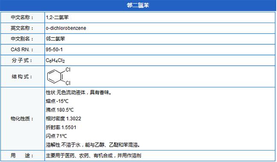Select the 中文别名 label cell
Screen dimensions: 277x162
pyautogui.click(x=22, y=39)
